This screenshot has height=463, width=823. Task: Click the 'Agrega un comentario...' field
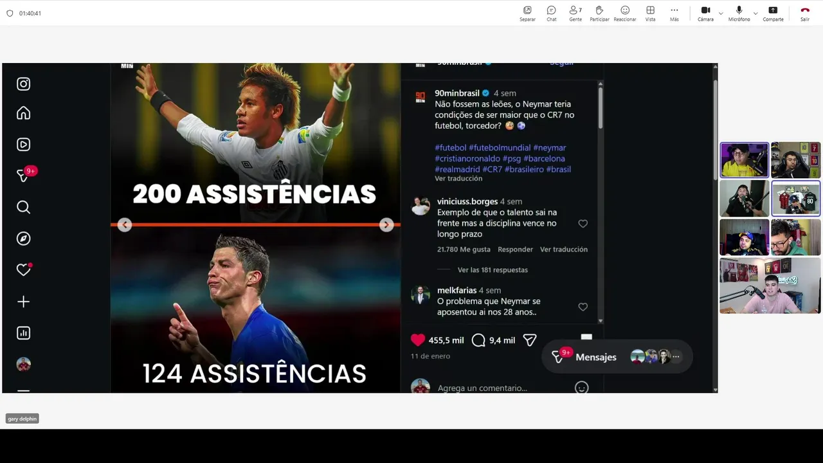coord(482,388)
